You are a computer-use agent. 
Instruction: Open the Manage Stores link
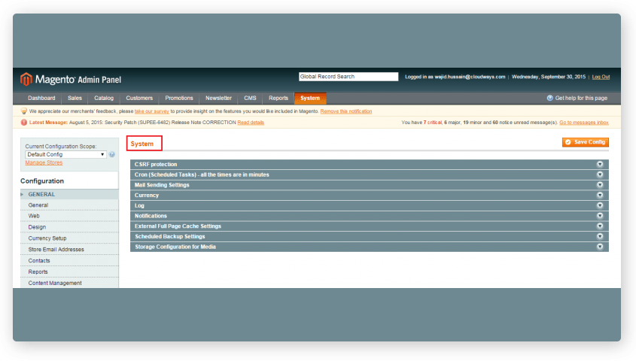pos(44,162)
